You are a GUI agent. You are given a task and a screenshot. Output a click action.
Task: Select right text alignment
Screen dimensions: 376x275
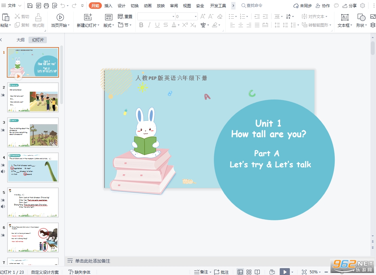[249, 25]
